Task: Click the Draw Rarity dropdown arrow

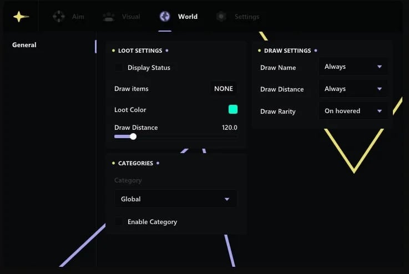Action: [x=380, y=111]
